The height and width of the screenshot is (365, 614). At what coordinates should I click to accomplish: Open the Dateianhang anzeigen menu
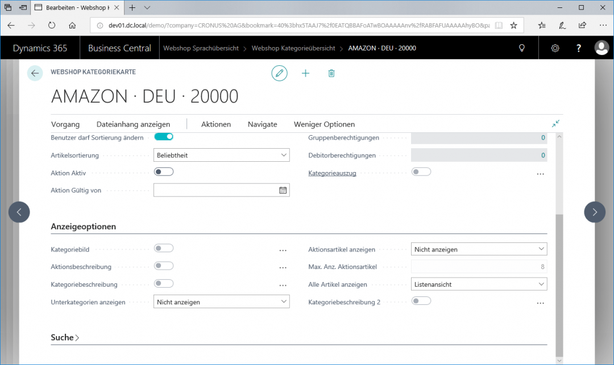pyautogui.click(x=133, y=124)
